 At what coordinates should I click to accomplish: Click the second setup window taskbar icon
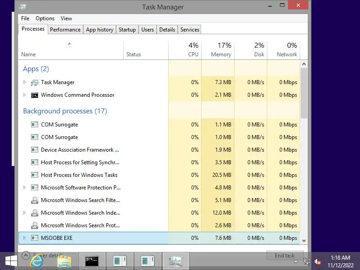[x=148, y=261]
